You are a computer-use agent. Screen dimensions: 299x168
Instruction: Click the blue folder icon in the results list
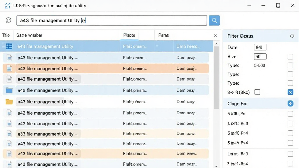click(x=9, y=90)
